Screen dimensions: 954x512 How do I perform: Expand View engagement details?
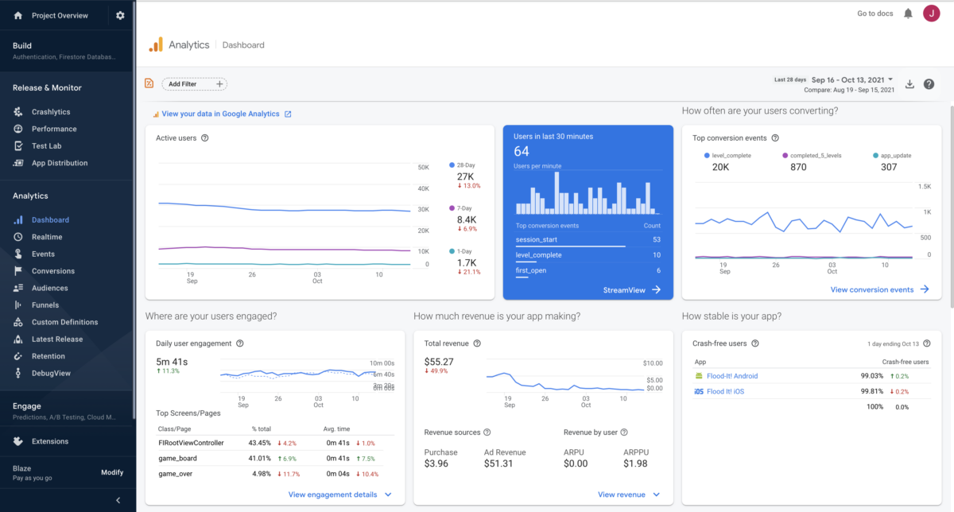334,494
